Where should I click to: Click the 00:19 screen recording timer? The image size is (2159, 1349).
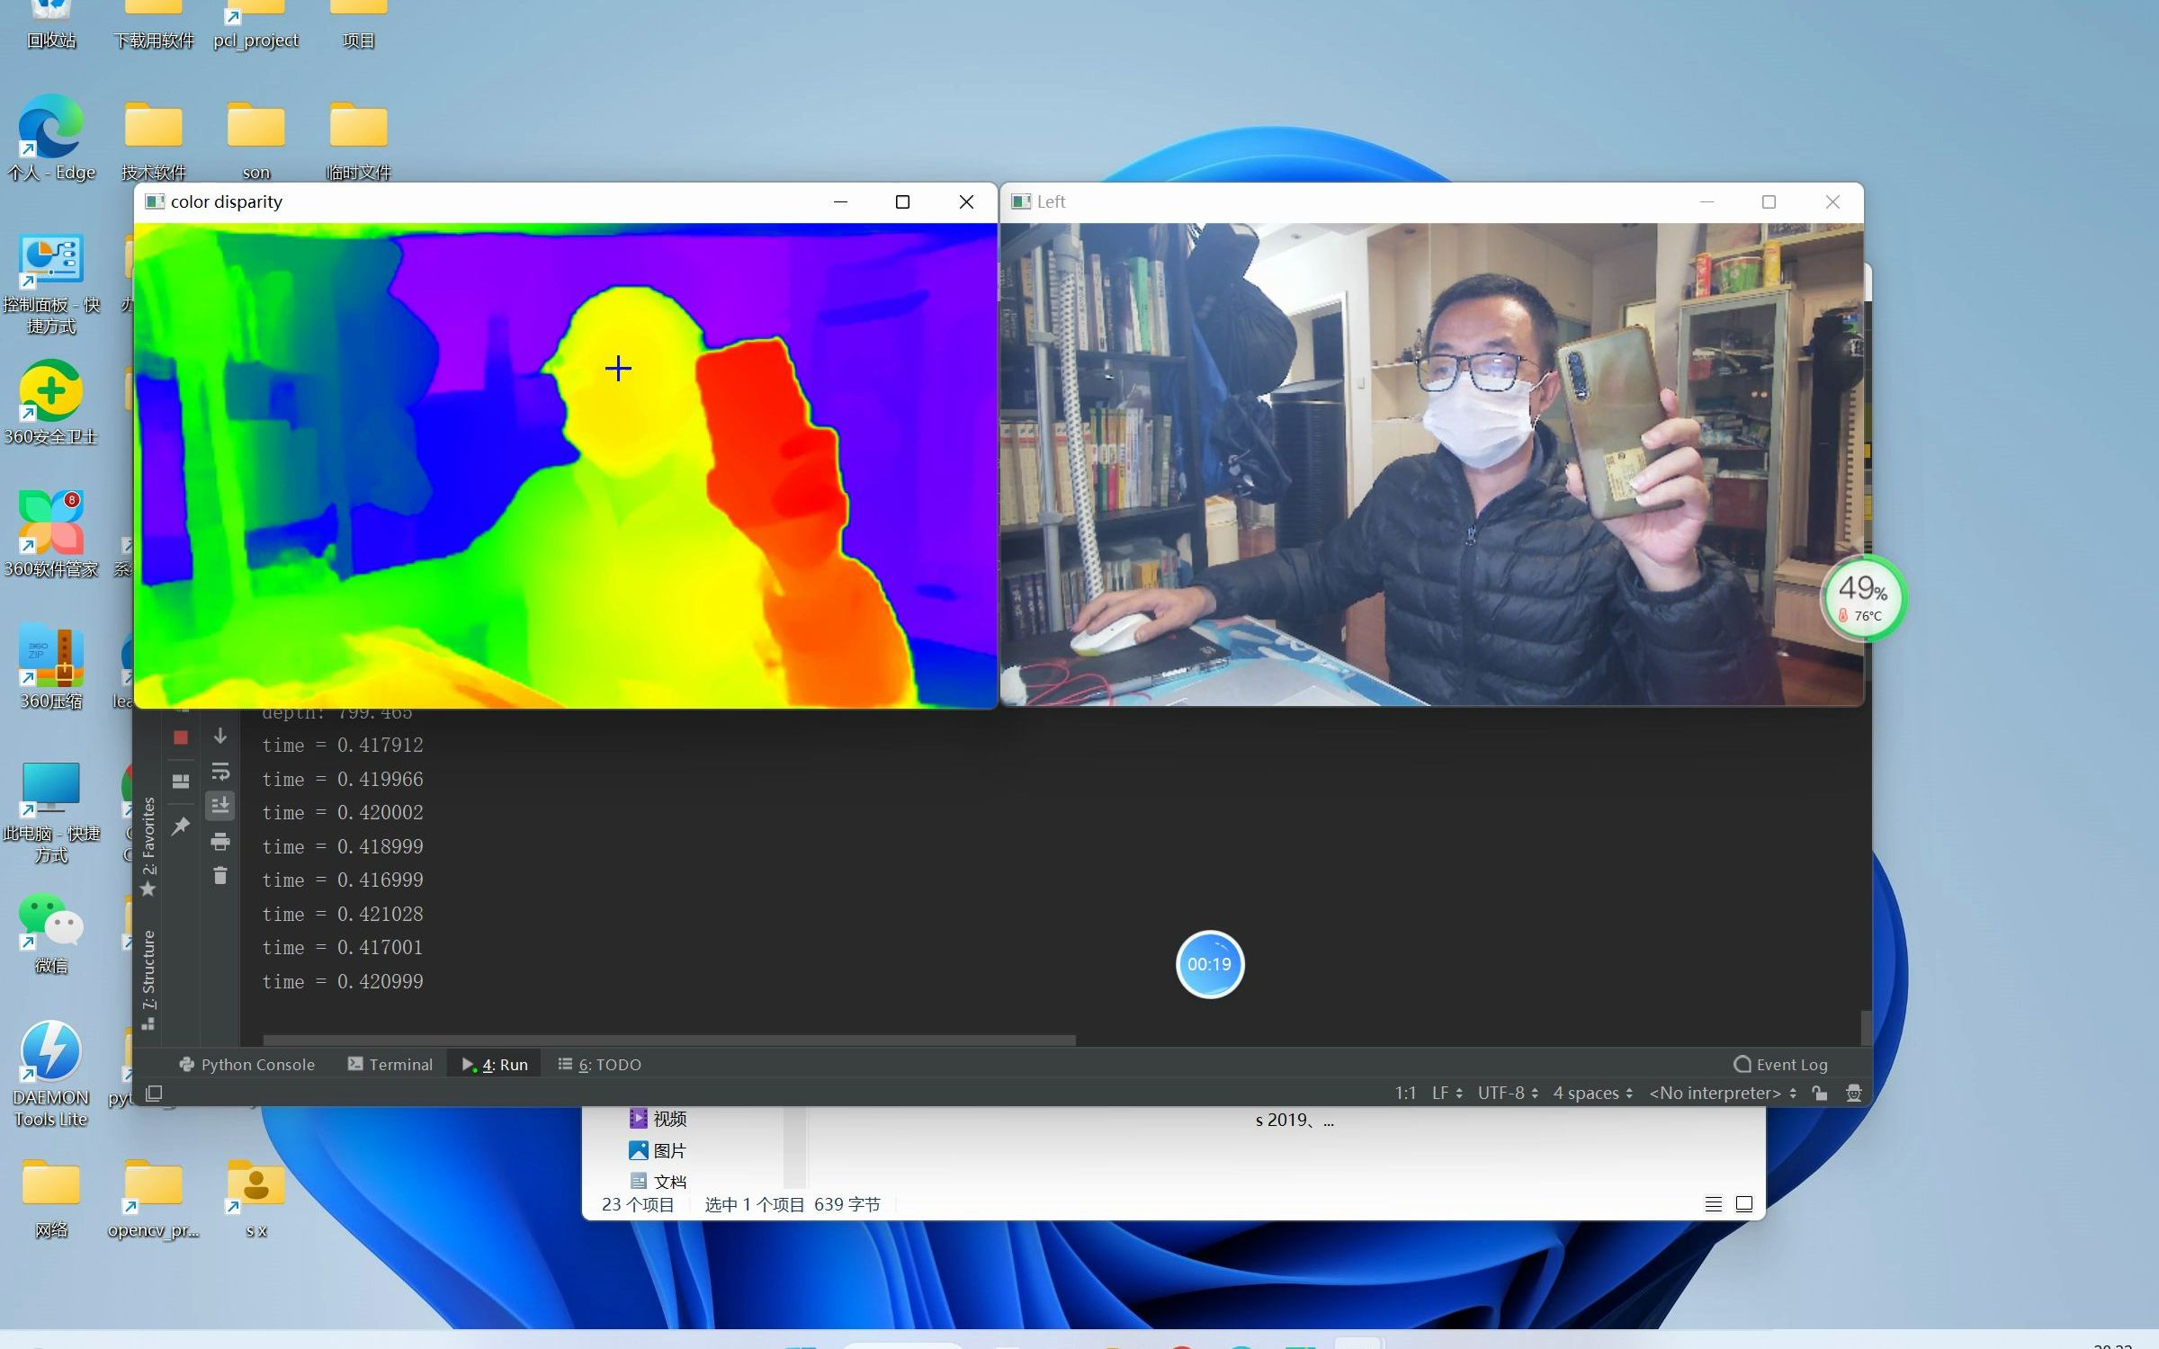(1209, 964)
